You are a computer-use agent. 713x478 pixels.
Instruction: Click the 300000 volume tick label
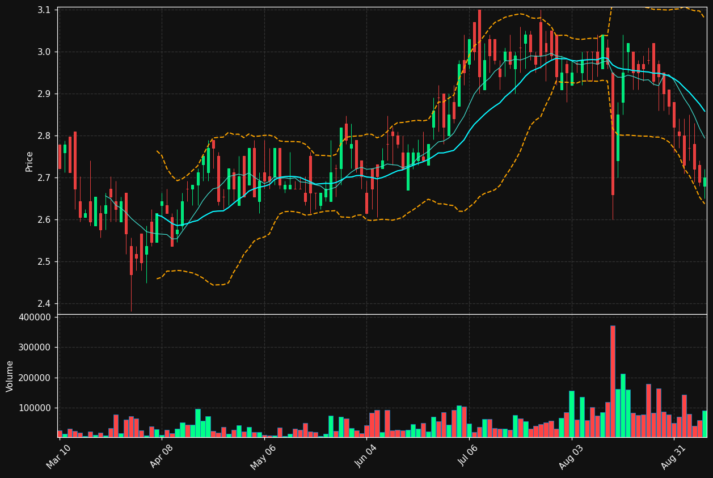coord(35,348)
